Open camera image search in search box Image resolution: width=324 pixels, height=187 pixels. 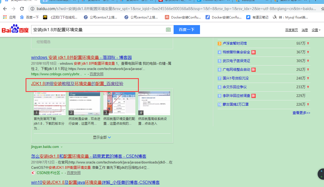tap(168, 30)
